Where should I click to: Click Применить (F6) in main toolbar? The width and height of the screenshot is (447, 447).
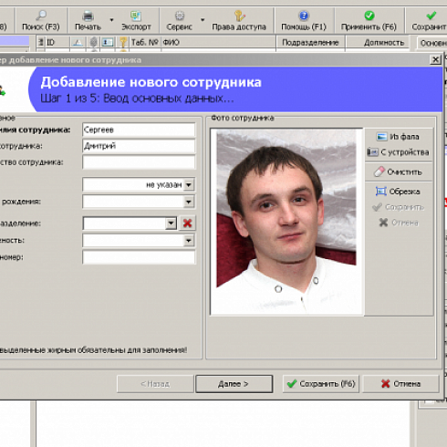coord(369,21)
